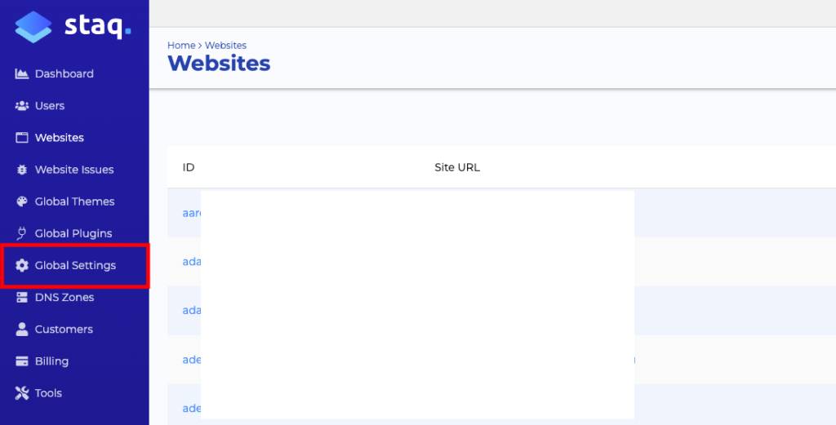Click the DNS Zones server icon
Viewport: 836px width, 425px height.
22,298
